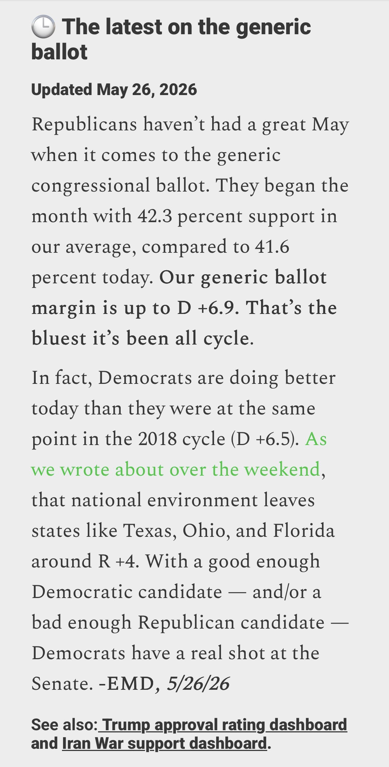
Task: Click the italic '5/26/26' date stamp
Action: click(198, 684)
